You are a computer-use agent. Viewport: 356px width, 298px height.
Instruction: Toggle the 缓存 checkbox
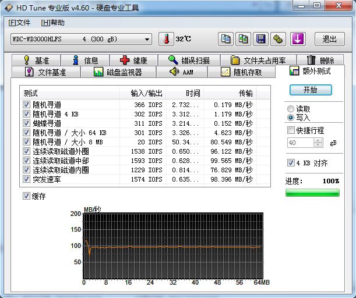click(x=26, y=196)
